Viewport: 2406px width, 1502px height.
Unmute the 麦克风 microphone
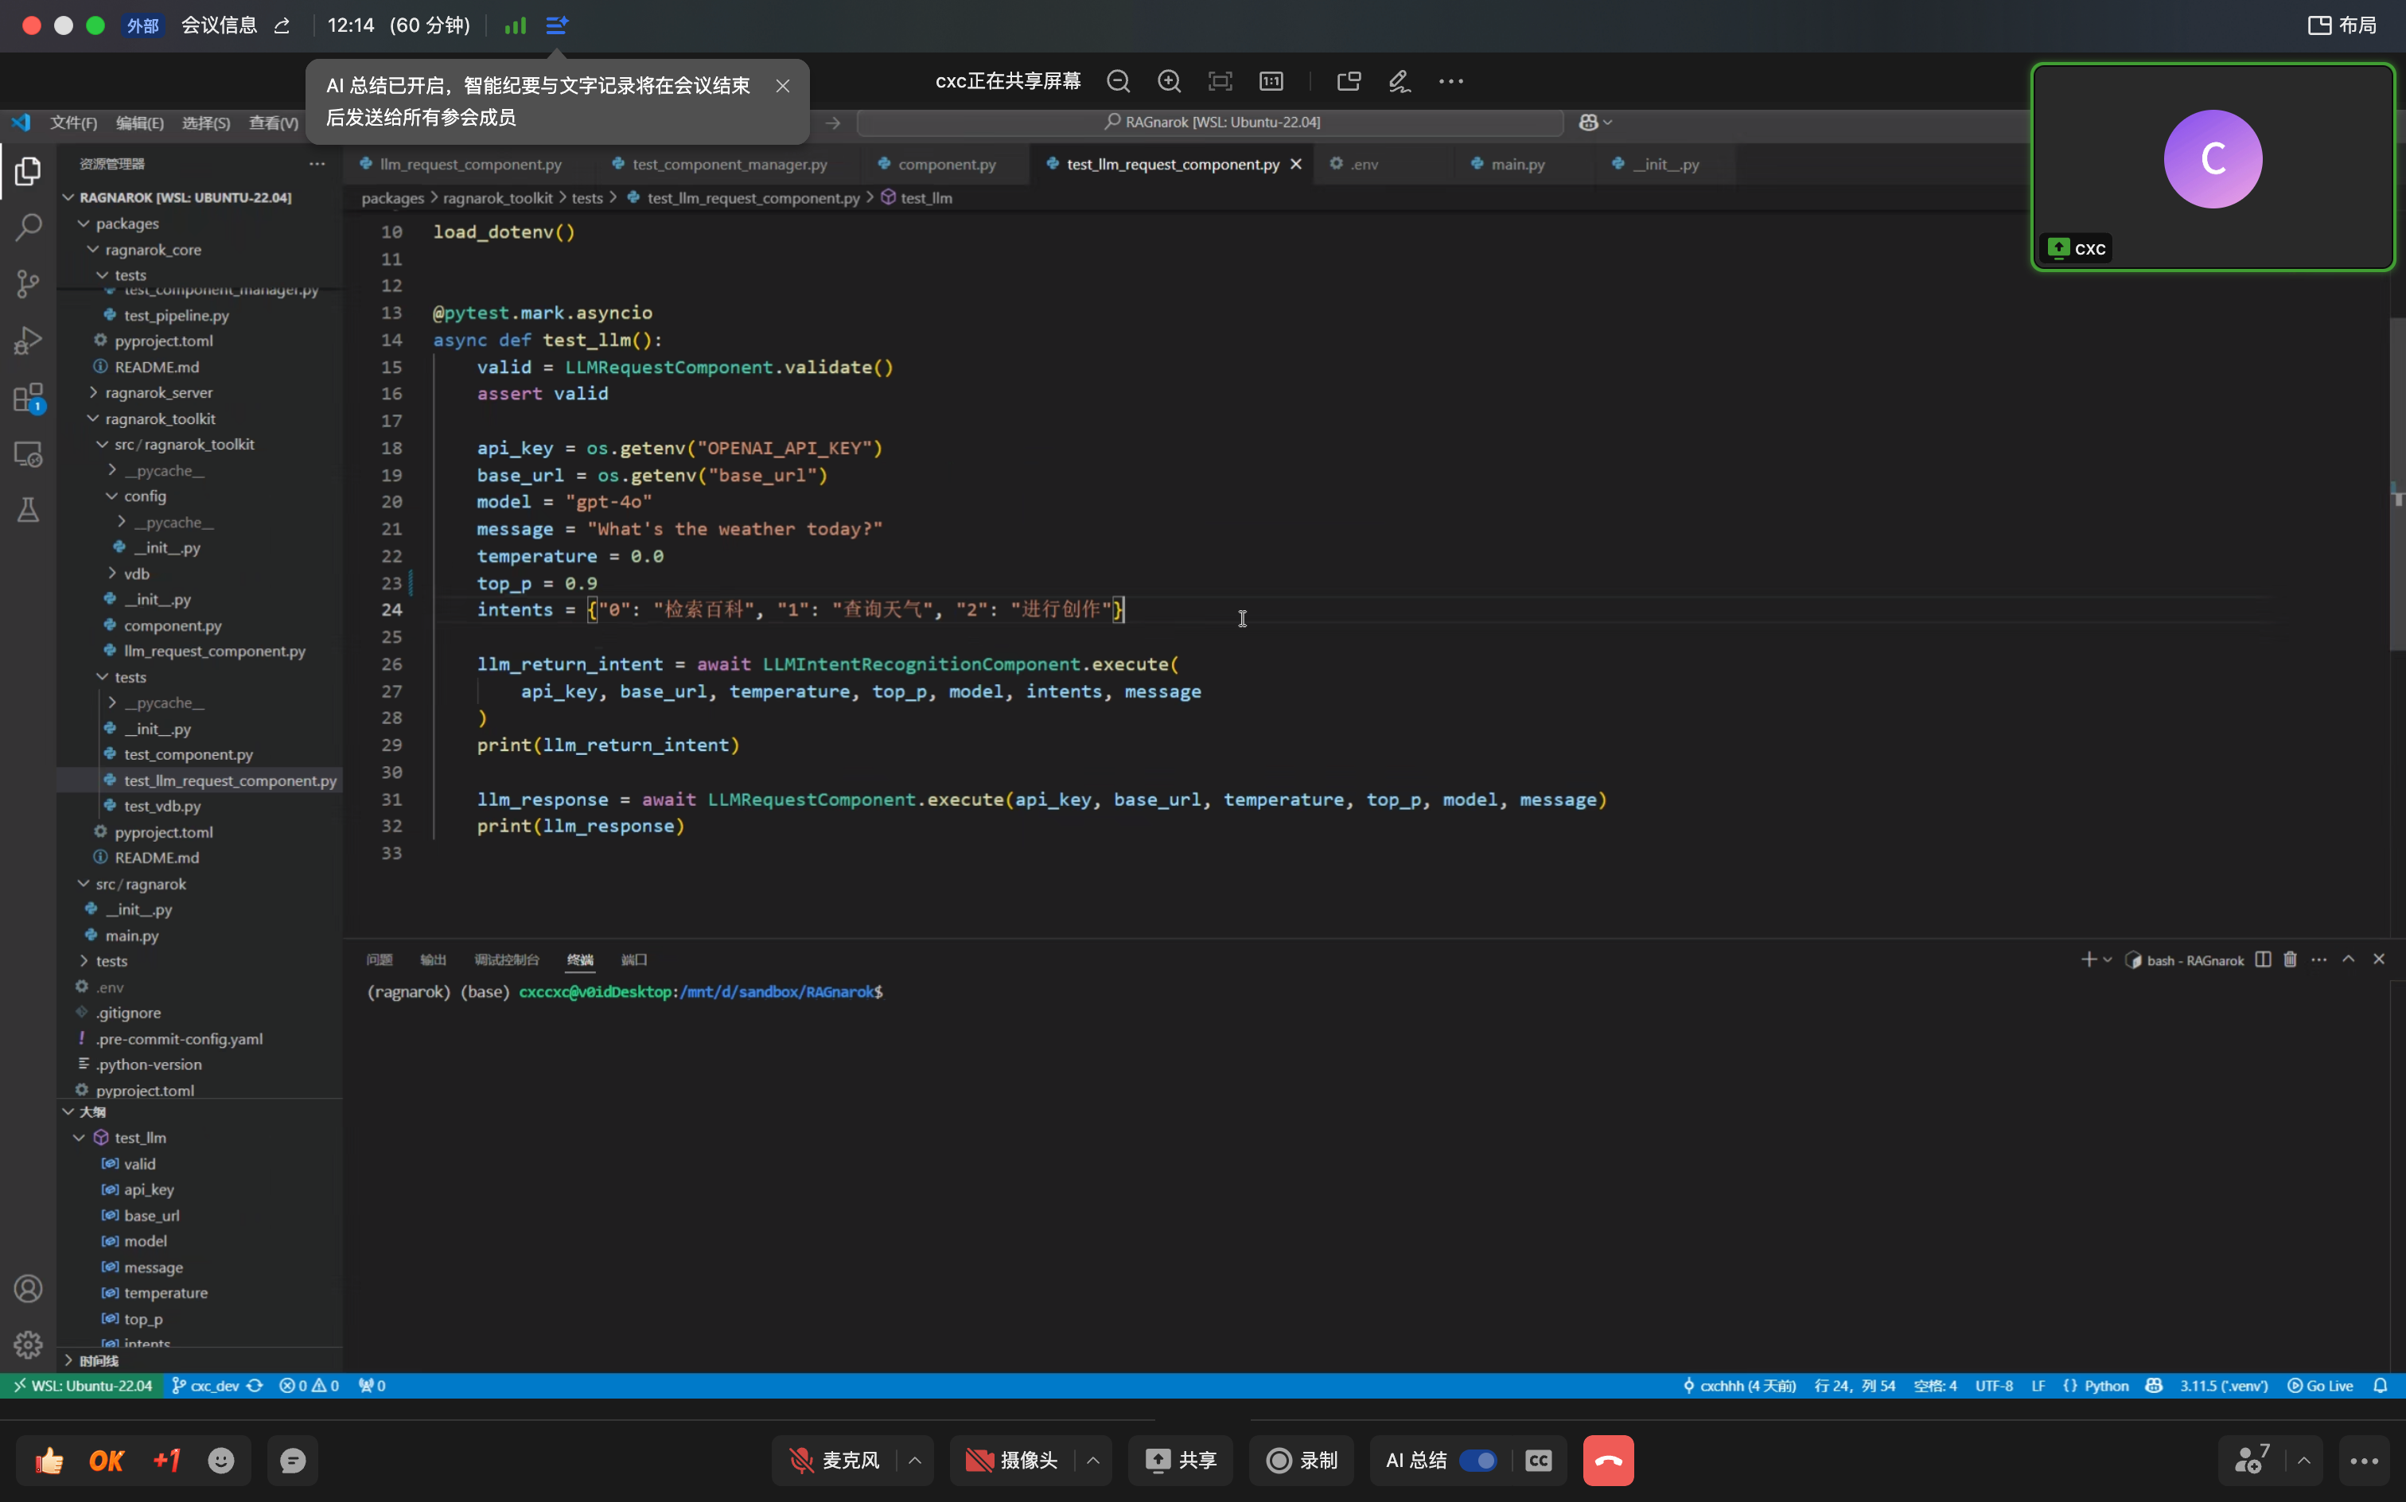point(835,1461)
